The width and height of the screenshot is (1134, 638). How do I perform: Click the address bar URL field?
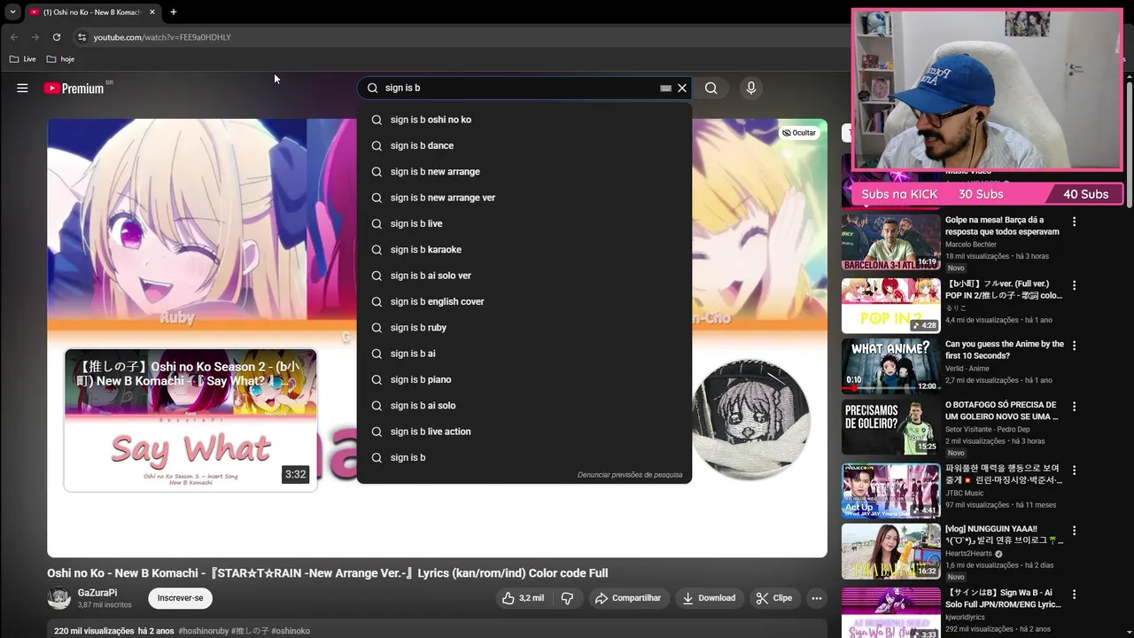coord(461,37)
